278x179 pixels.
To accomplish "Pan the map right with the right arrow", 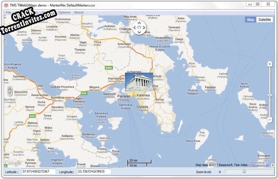I will coord(144,28).
